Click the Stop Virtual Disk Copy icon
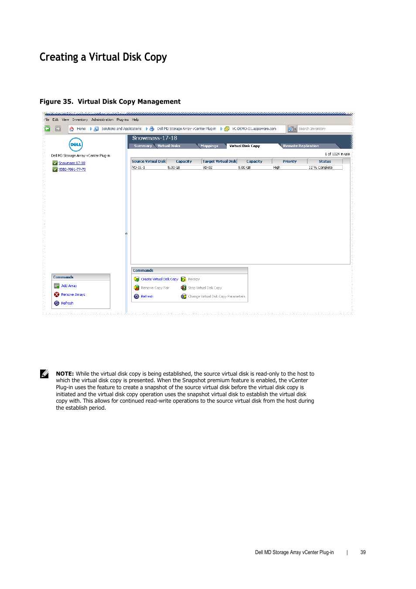Screen dimensions: 416x589 click(184, 288)
